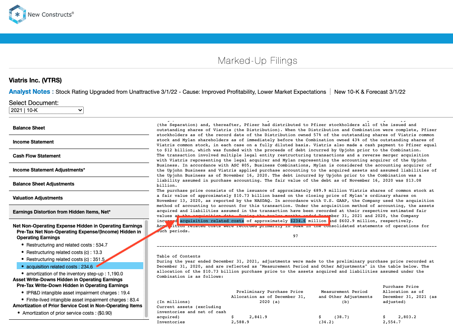Click the Stock Rating Upgraded from Unattractive note
This screenshot has width=453, height=324.
click(191, 92)
